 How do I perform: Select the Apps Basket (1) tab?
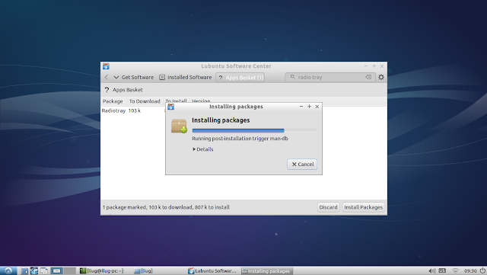point(240,78)
